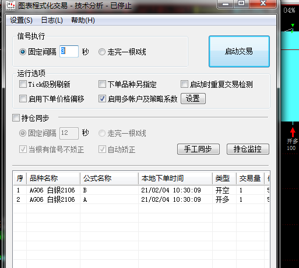The width and height of the screenshot is (299, 268).
Task: Click the 序 column header
Action: click(x=20, y=178)
